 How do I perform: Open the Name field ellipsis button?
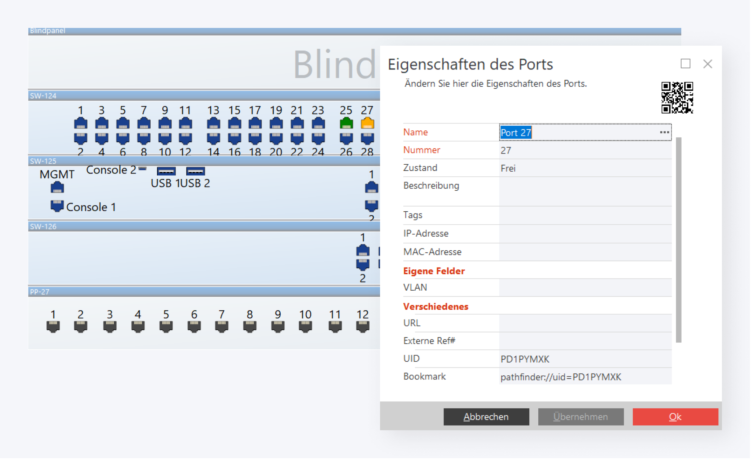pyautogui.click(x=664, y=132)
